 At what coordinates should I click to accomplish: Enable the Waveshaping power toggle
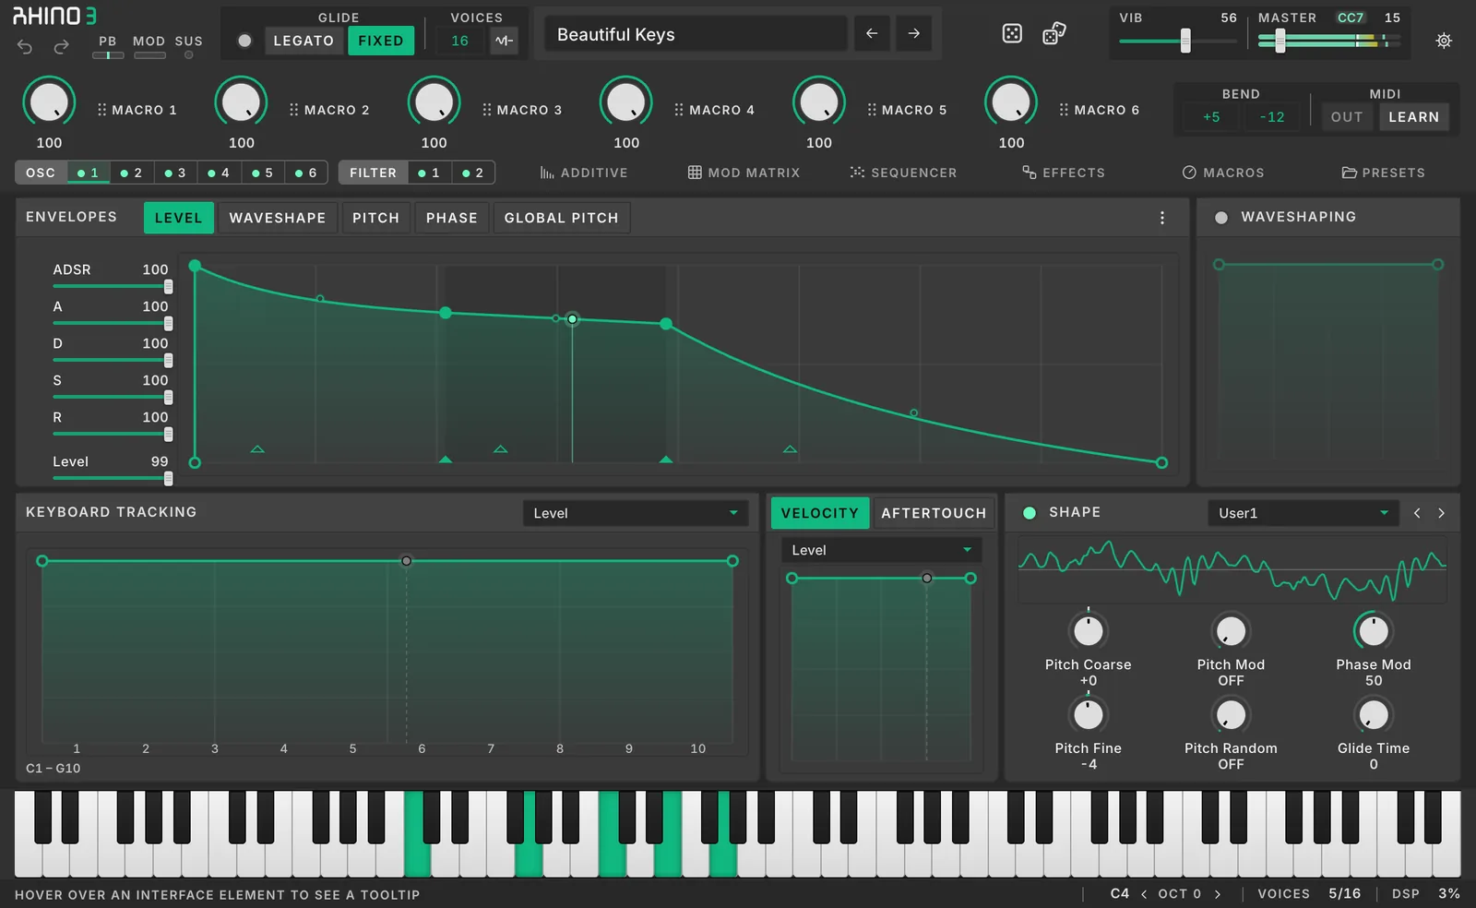pos(1221,218)
